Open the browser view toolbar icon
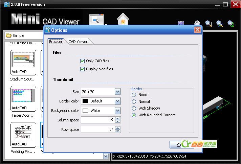 pyautogui.click(x=96, y=19)
